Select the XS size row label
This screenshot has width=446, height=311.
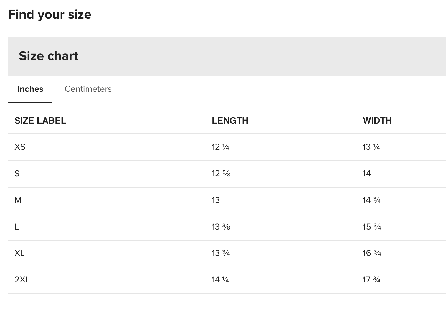(x=20, y=147)
